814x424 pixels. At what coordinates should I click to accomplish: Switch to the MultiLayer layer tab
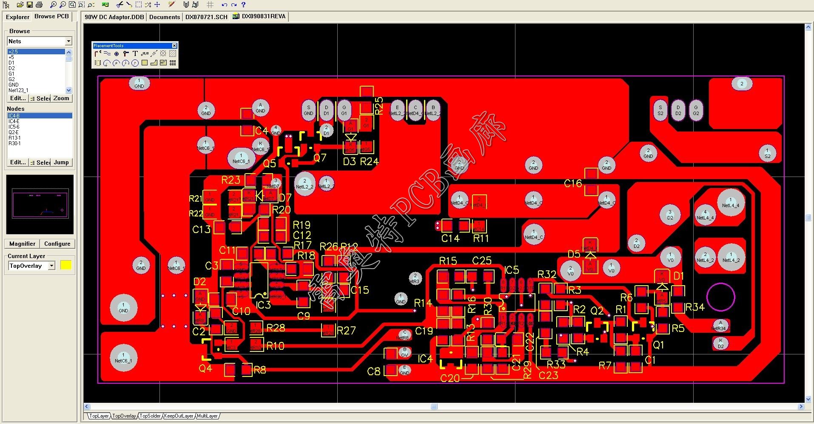pos(207,416)
